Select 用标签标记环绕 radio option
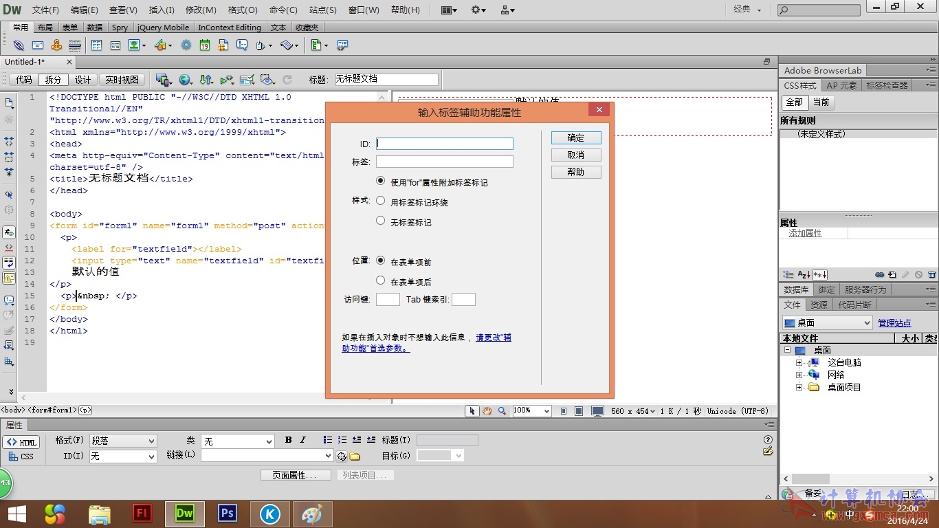939x528 pixels. click(x=380, y=201)
